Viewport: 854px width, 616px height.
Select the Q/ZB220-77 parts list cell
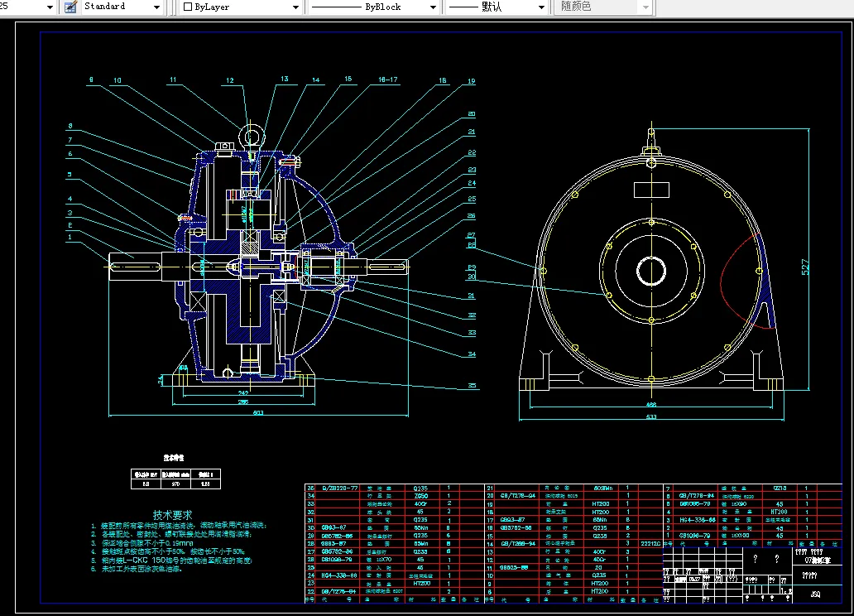coord(338,488)
